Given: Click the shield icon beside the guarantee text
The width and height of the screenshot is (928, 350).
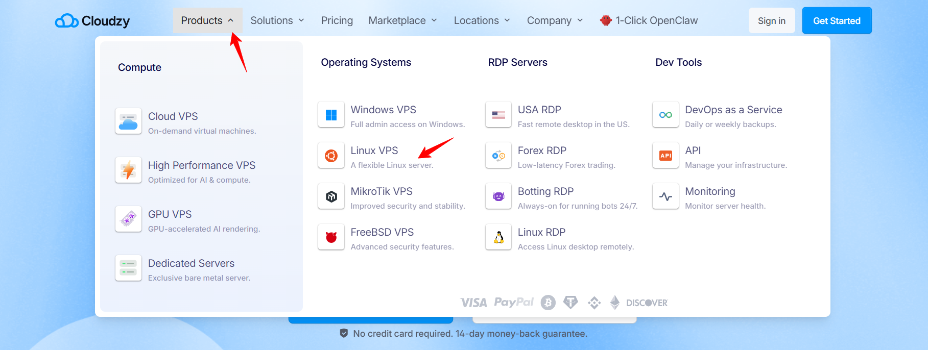Looking at the screenshot, I should point(344,333).
